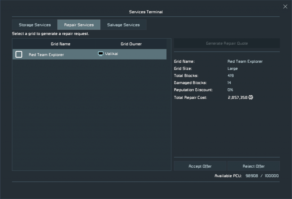Click the Total Repair Cost amount 2,857,358
The width and height of the screenshot is (292, 199).
coord(237,97)
